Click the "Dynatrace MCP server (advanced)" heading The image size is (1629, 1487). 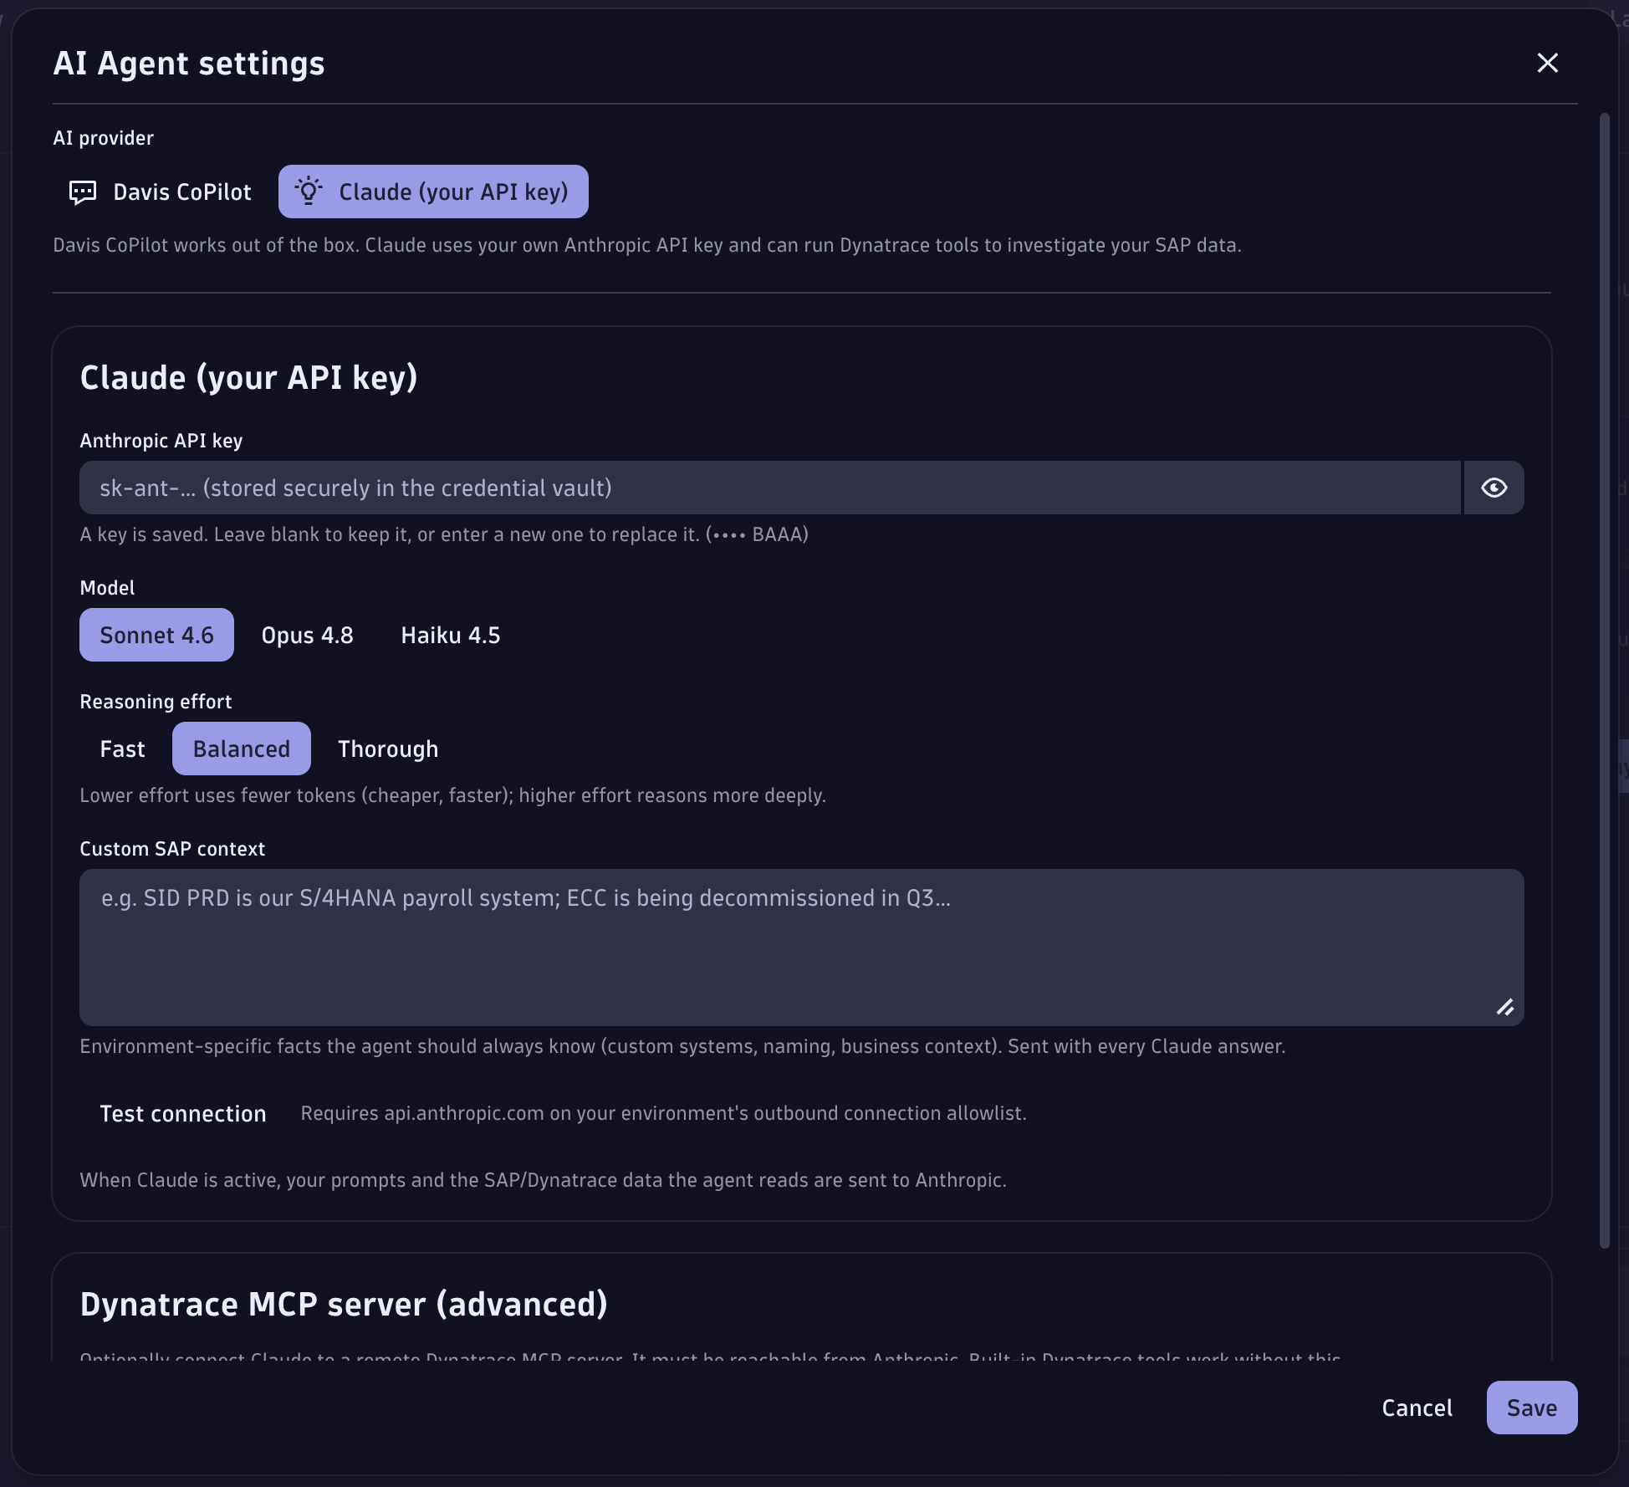(344, 1304)
